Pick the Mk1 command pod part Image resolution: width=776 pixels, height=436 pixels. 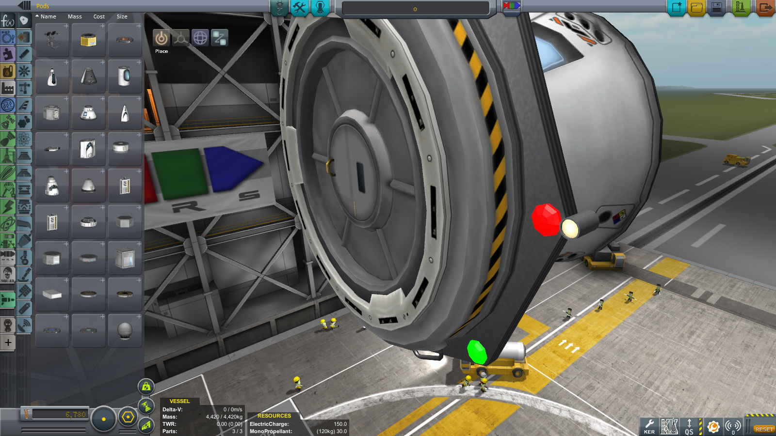pos(88,77)
